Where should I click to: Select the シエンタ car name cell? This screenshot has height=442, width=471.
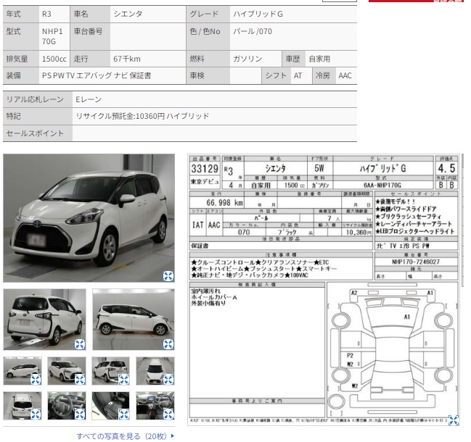[x=148, y=14]
